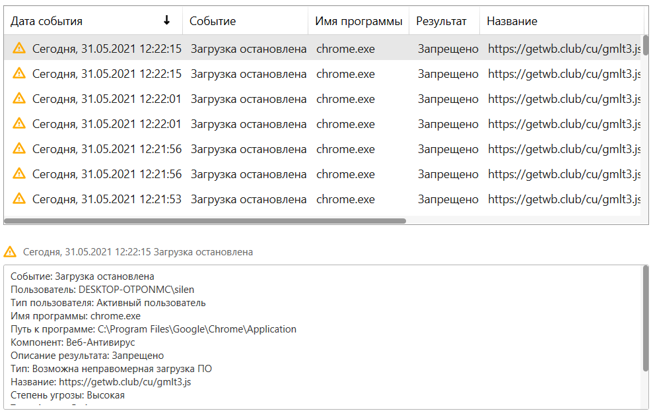This screenshot has width=653, height=413.
Task: Toggle the sort arrow in Дата события header
Action: click(166, 20)
